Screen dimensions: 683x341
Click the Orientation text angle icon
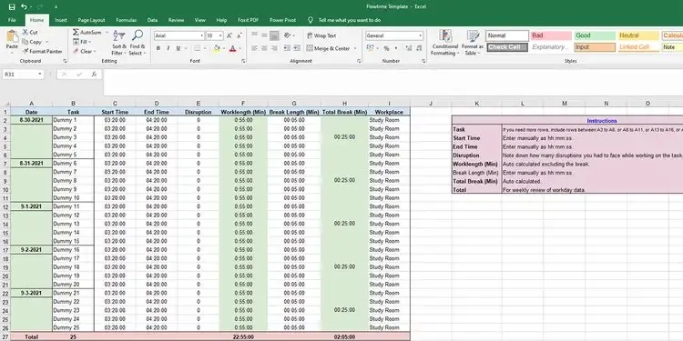pos(287,35)
